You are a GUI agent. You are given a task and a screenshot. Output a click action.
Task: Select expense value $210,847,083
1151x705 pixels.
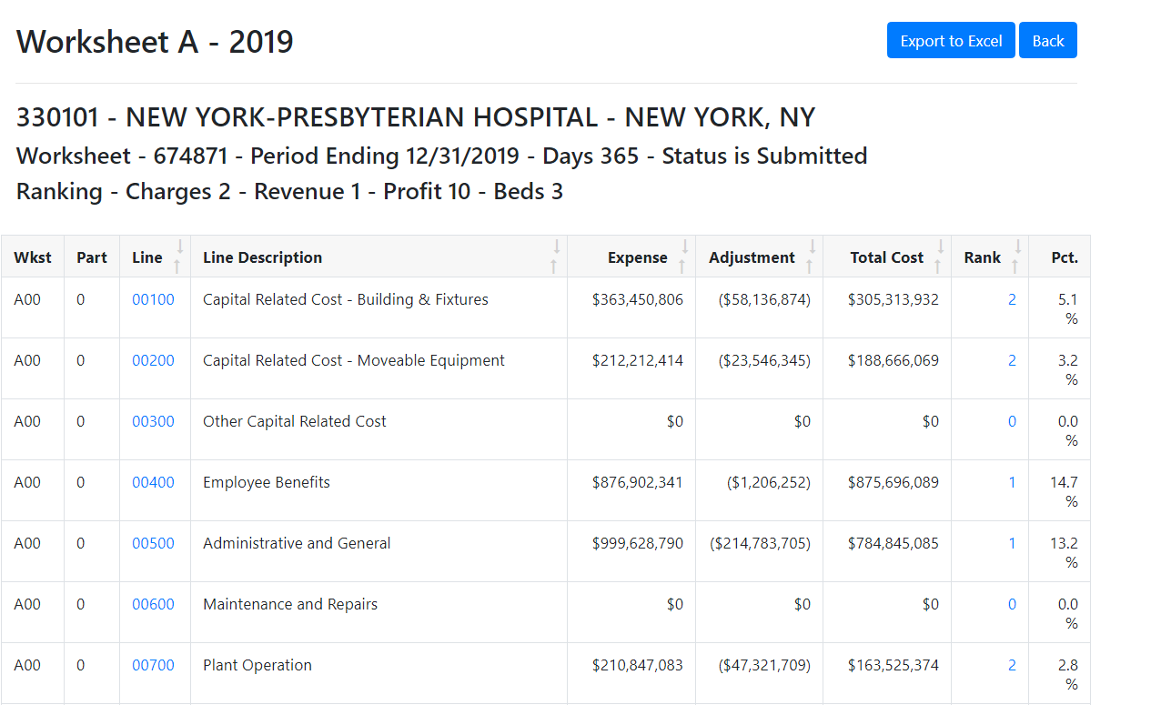click(x=638, y=665)
